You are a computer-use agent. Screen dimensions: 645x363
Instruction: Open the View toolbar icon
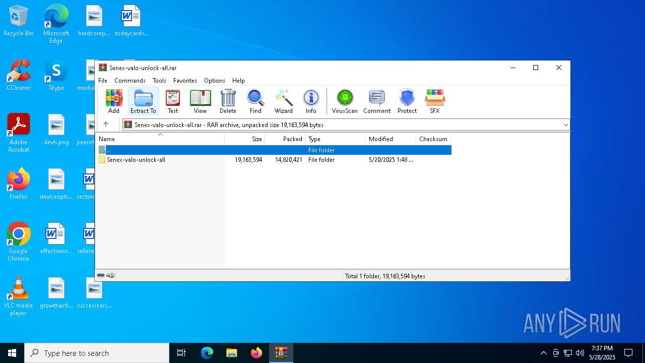tap(200, 101)
